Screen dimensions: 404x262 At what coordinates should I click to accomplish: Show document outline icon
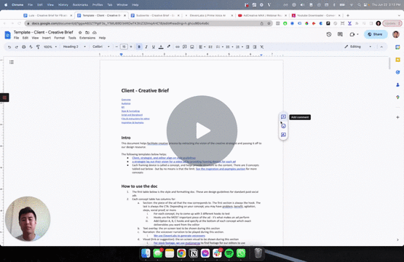[x=12, y=62]
